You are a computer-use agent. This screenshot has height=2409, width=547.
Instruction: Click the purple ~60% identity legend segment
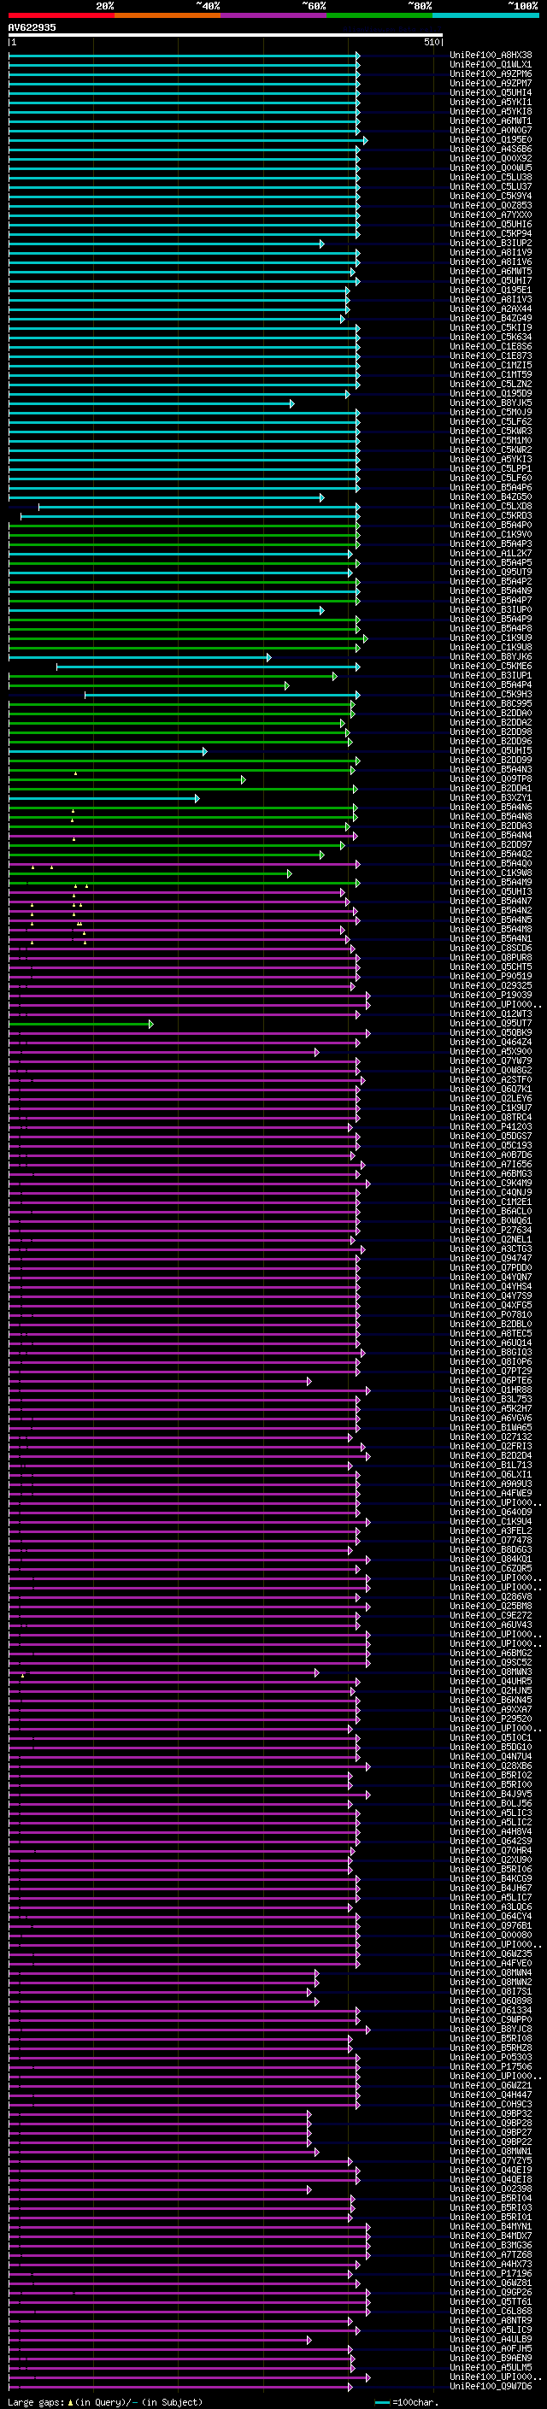(273, 15)
